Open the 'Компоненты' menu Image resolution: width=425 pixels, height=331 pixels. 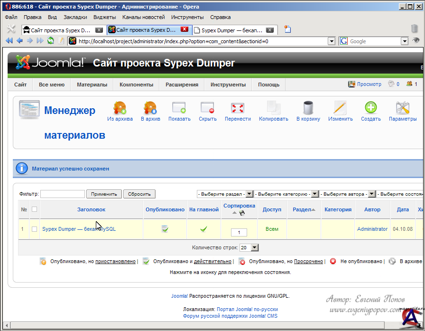click(x=136, y=85)
